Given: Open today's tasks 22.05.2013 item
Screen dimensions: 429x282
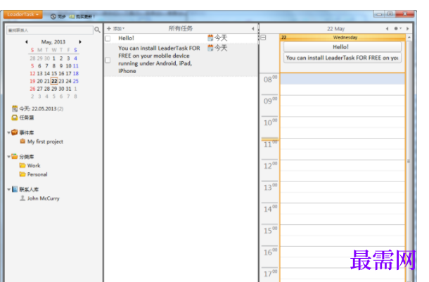Looking at the screenshot, I should 41,109.
